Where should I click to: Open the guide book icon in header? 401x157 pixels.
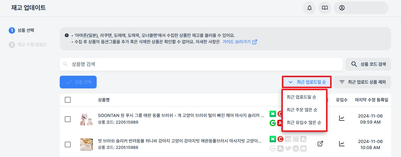tap(325, 8)
